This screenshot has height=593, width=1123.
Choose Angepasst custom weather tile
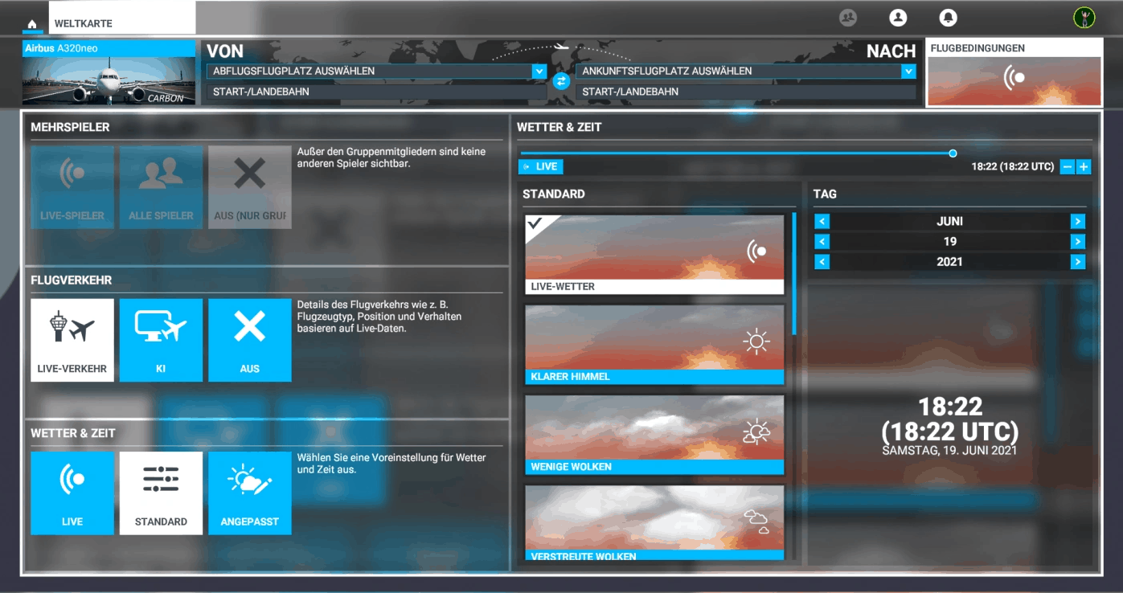[x=249, y=493]
